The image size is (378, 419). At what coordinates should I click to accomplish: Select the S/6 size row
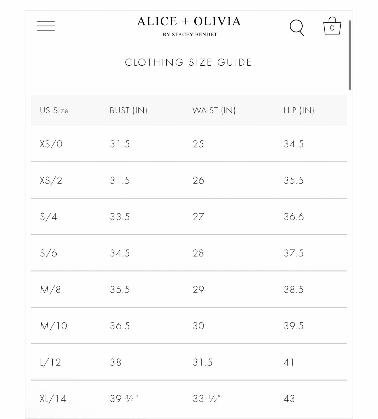point(189,253)
